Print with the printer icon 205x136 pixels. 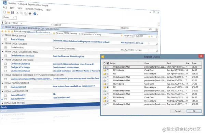30,13
